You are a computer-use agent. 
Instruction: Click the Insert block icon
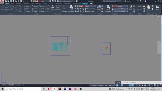[99, 8]
